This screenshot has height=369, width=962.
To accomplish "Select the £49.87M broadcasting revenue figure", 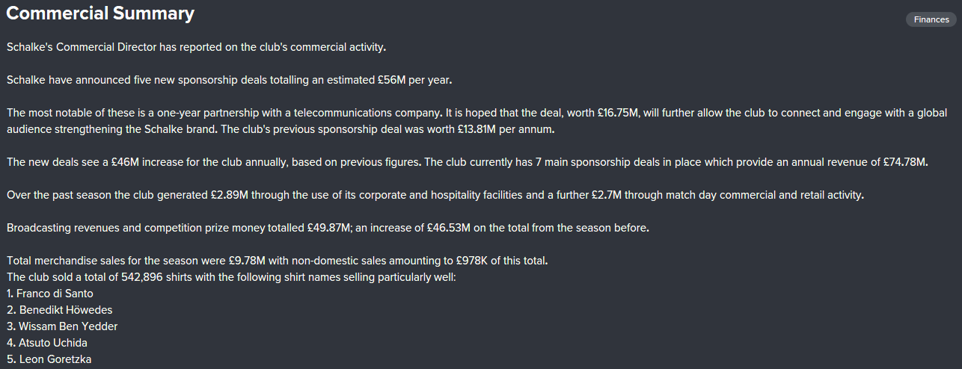I will point(329,228).
